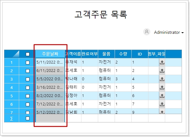This screenshot has height=137, width=190.
Task: Click the 고객이름 cell showing 김정아
Action: (73, 96)
